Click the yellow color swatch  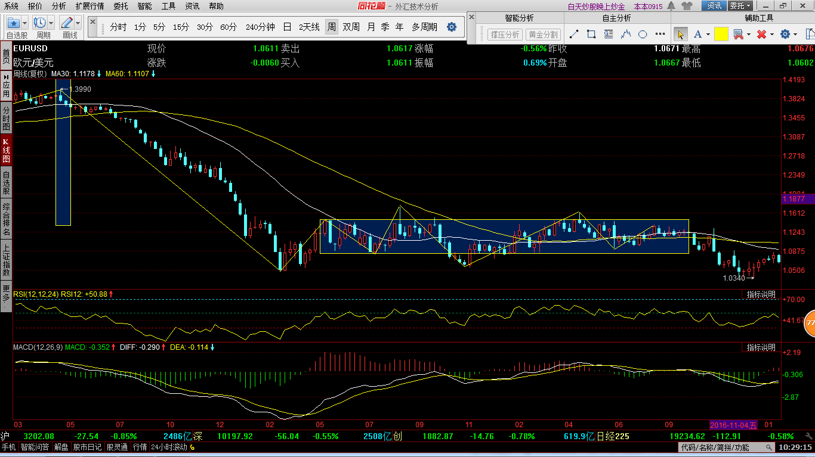721,35
